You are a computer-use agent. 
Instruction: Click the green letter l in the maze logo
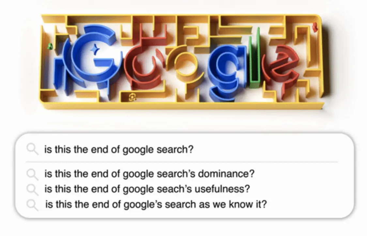254,59
